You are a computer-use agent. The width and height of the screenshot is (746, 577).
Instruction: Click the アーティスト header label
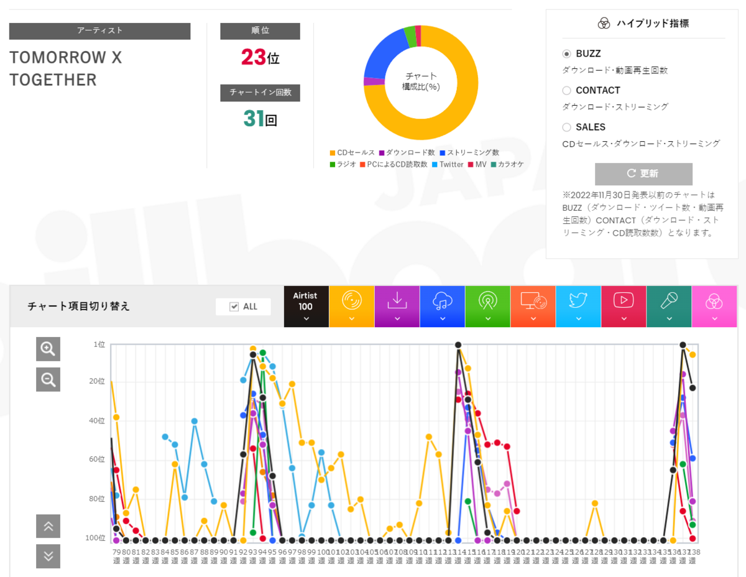(99, 31)
